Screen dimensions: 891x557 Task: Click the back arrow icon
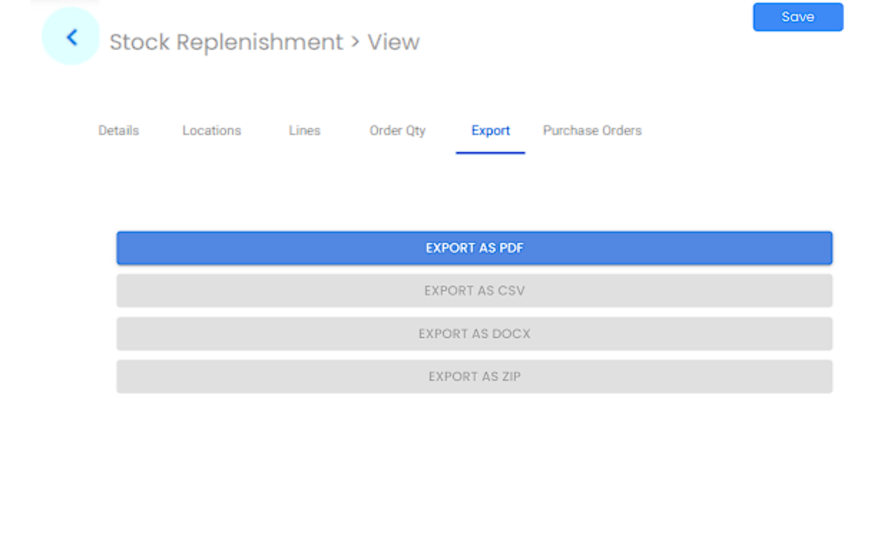72,38
